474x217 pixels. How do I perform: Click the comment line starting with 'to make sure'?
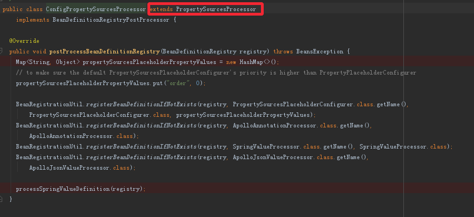pos(216,72)
